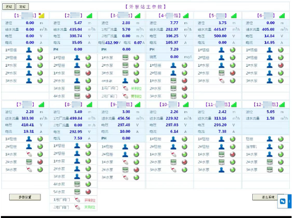Click the green signal bars of station 6
This screenshot has height=218, width=292.
[282, 15]
